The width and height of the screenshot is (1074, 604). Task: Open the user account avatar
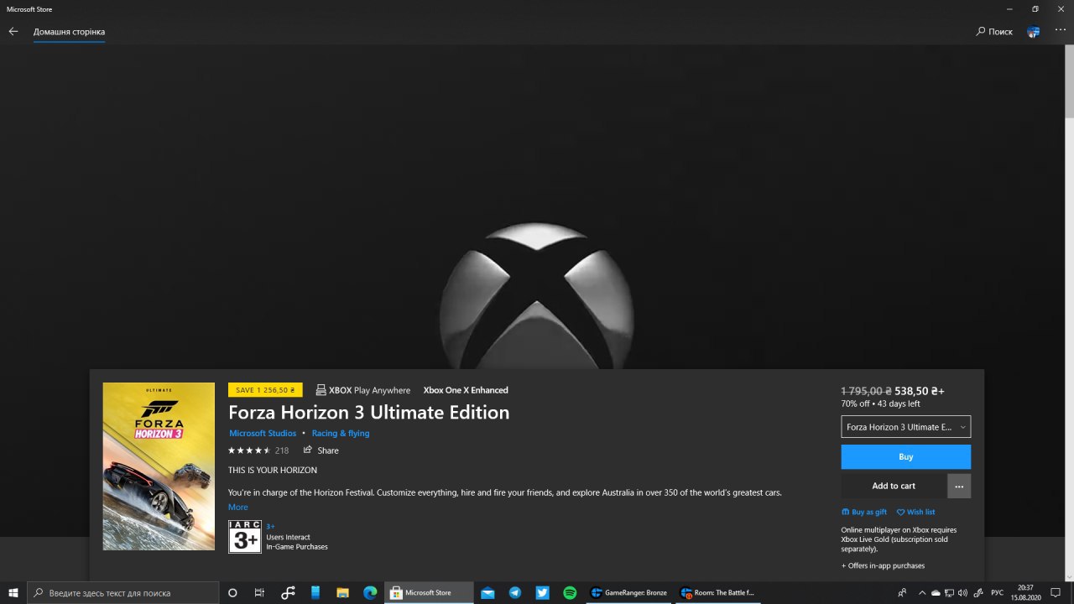[x=1034, y=31]
